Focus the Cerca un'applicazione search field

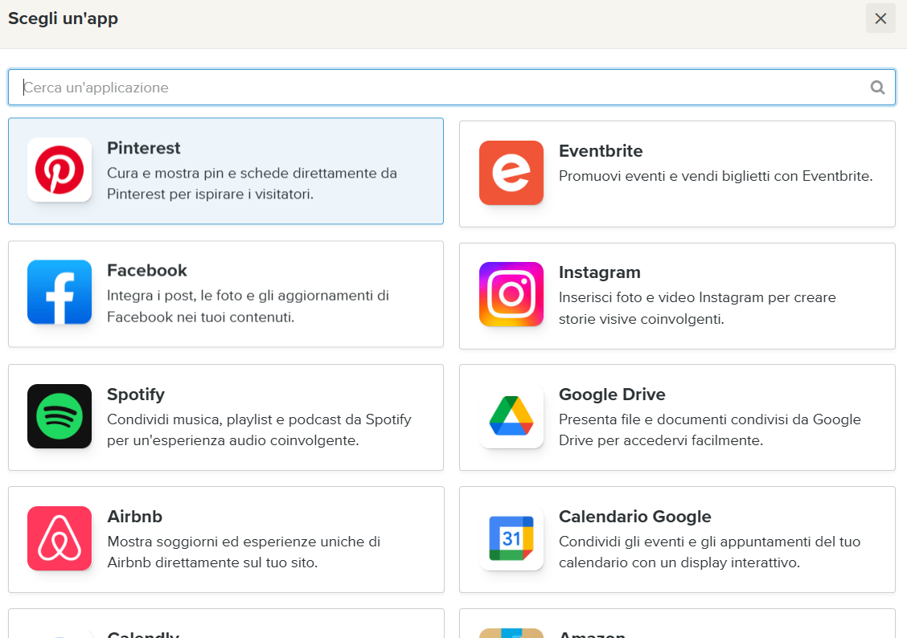(x=452, y=88)
